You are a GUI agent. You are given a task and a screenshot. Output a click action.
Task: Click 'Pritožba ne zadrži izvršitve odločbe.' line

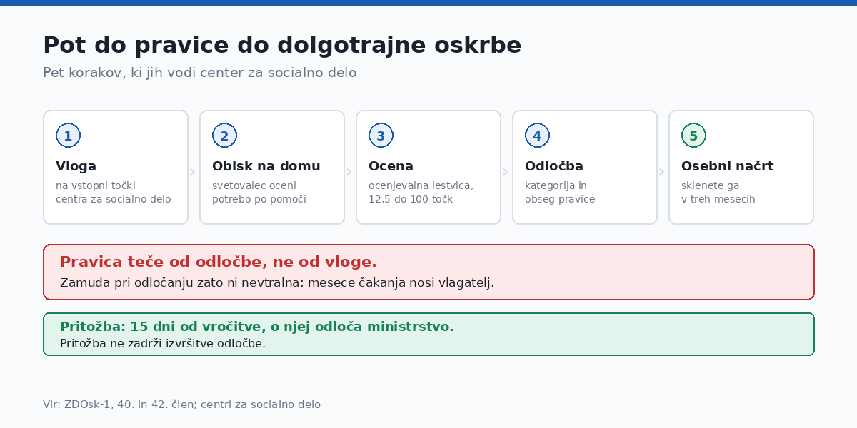[x=163, y=343]
